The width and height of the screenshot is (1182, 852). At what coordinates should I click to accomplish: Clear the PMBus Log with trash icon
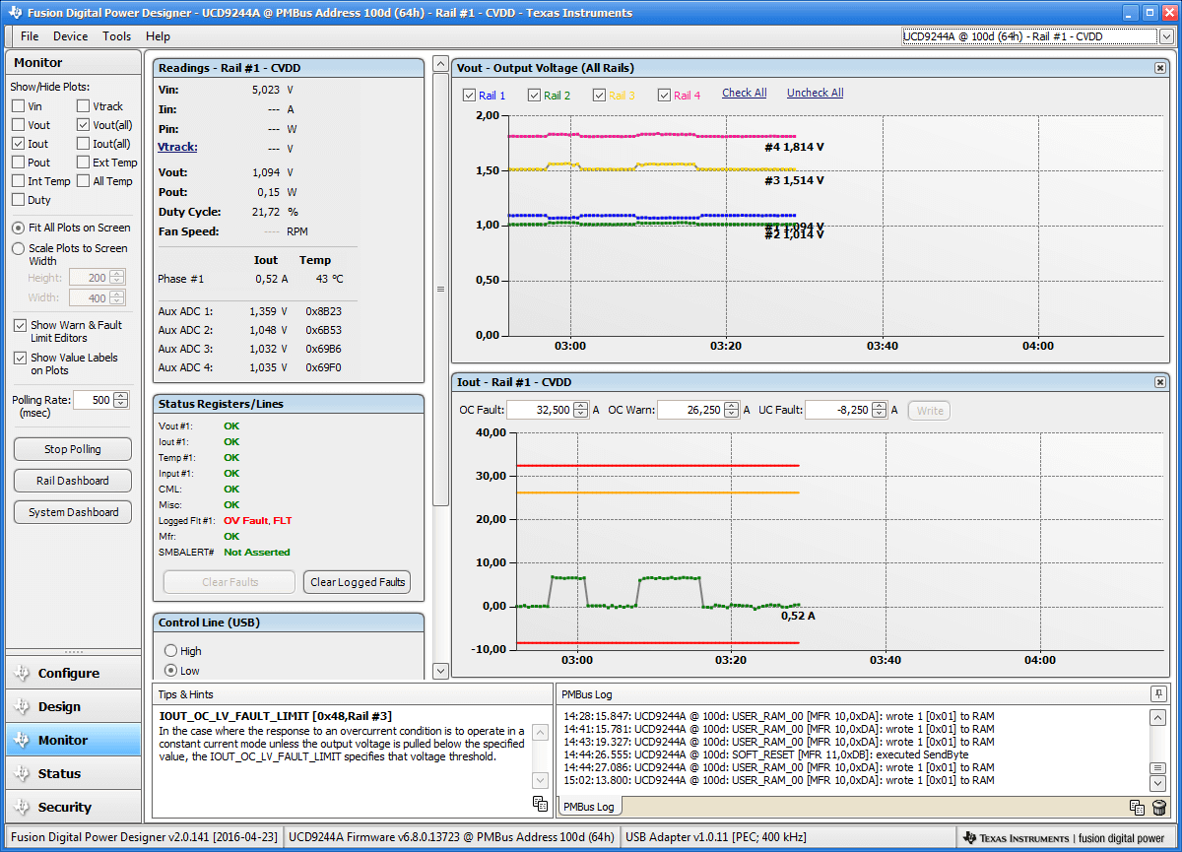1158,807
